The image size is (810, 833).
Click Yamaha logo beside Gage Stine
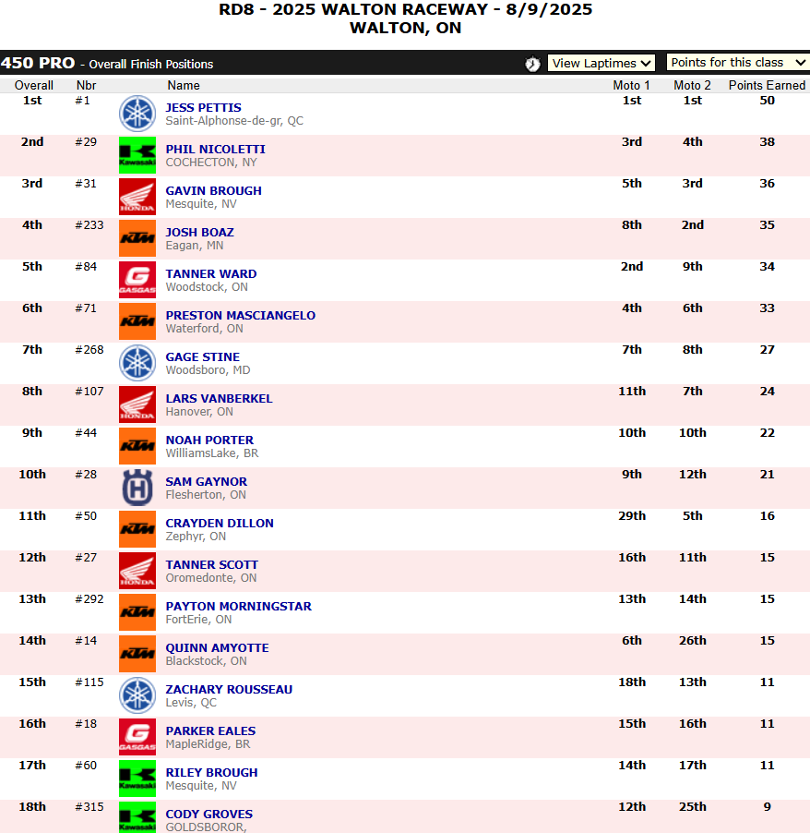137,363
